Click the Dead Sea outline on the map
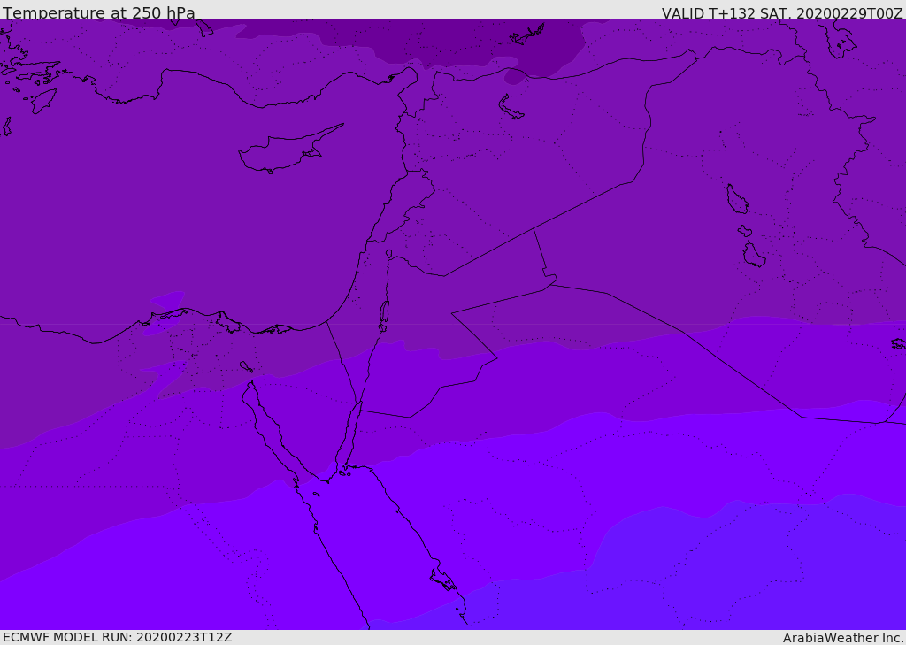 pyautogui.click(x=384, y=312)
